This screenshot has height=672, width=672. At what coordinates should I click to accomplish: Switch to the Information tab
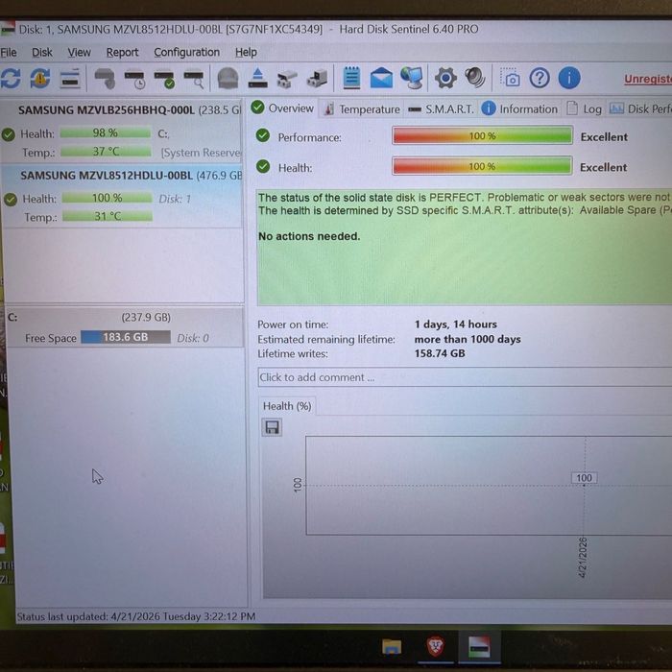519,108
